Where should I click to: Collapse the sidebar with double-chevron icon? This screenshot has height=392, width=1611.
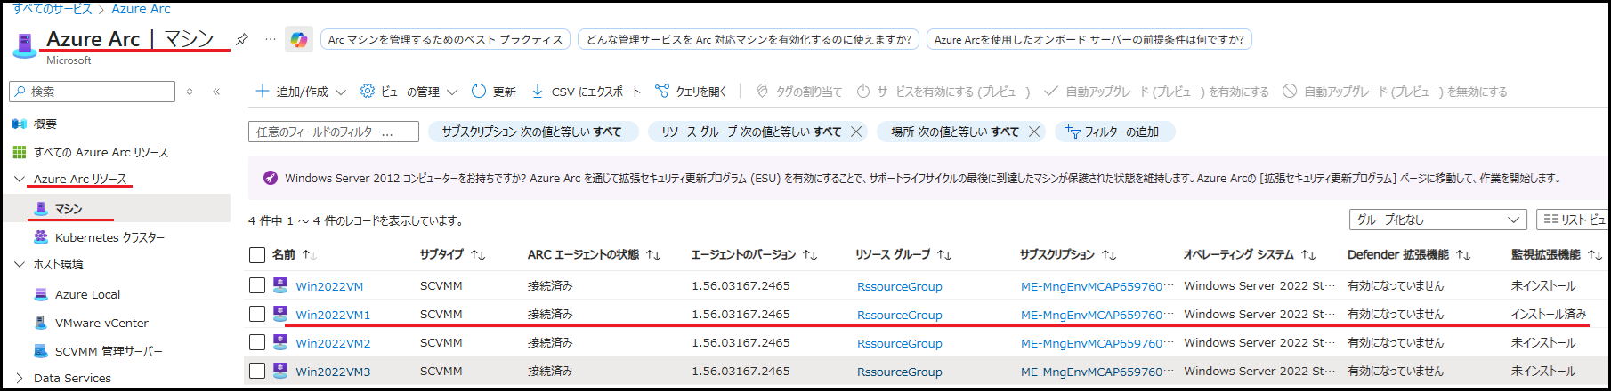[216, 92]
